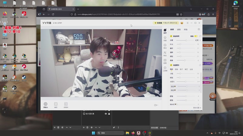Open the 场景 scene sidebar icon
Viewport: 243px width, 136px height.
[165, 39]
